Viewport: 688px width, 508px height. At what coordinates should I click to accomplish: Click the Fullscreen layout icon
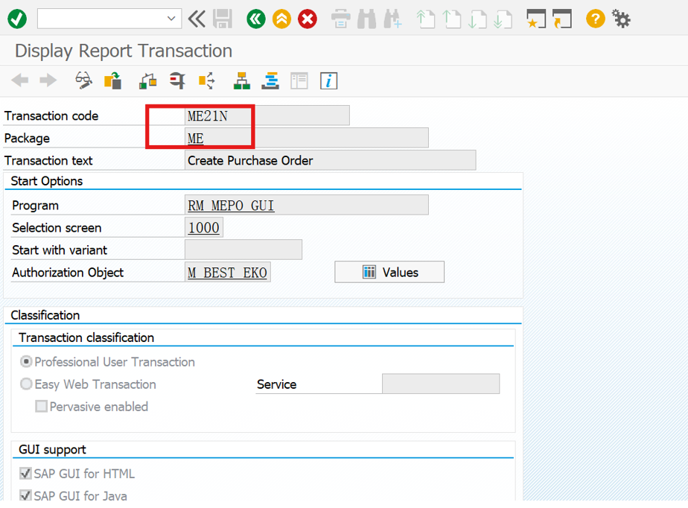click(299, 80)
